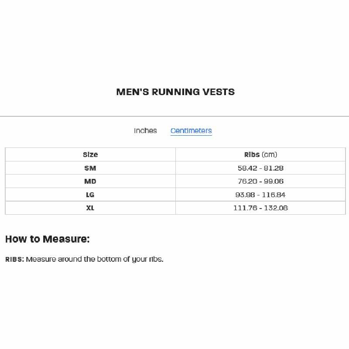Click the word 'Measure' in the heading

(x=65, y=239)
